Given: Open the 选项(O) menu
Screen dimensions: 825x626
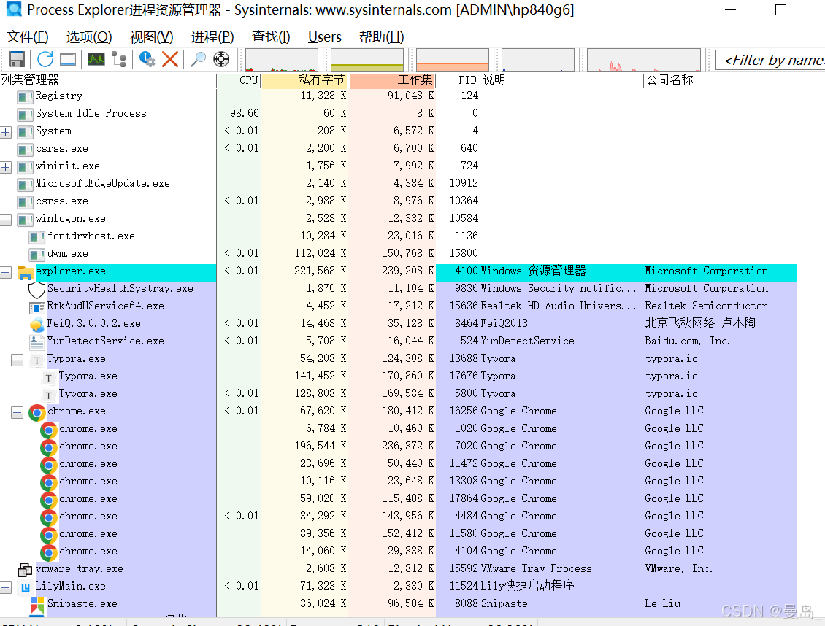Looking at the screenshot, I should (x=89, y=36).
